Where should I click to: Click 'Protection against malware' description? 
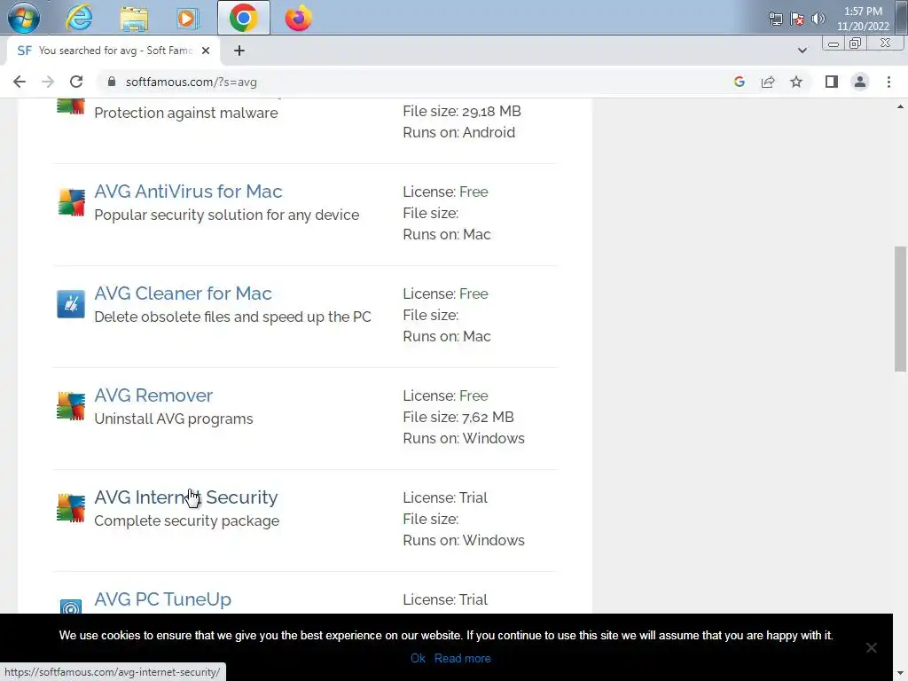(x=186, y=113)
